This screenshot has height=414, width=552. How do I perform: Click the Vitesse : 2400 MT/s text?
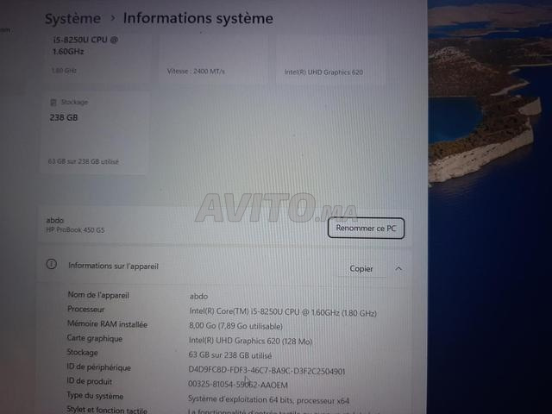(196, 71)
